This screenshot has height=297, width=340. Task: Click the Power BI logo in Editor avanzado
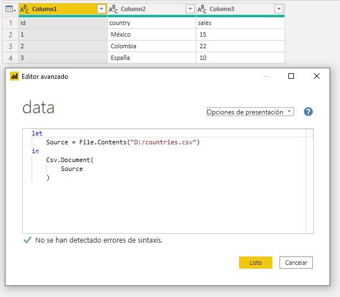[x=14, y=77]
